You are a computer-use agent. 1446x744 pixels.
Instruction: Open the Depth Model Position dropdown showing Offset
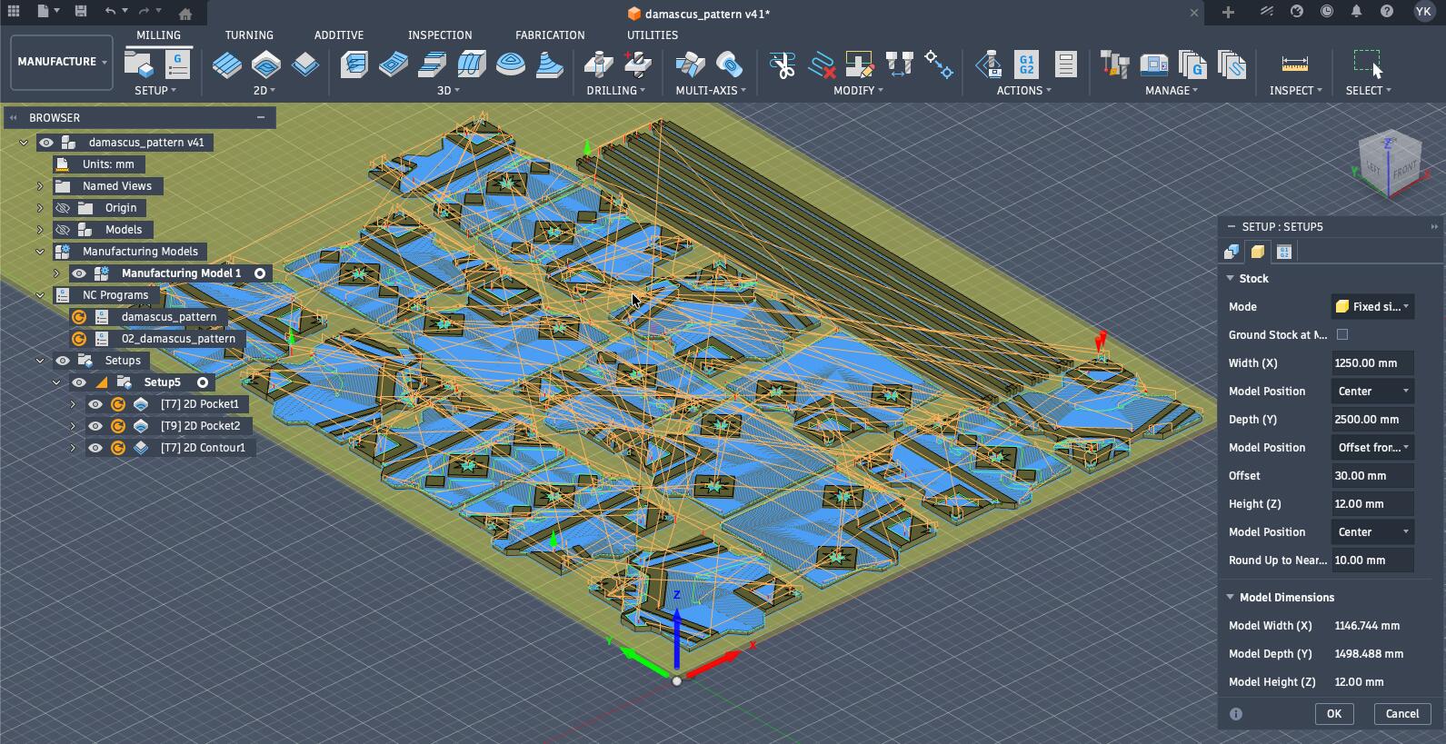coord(1372,448)
